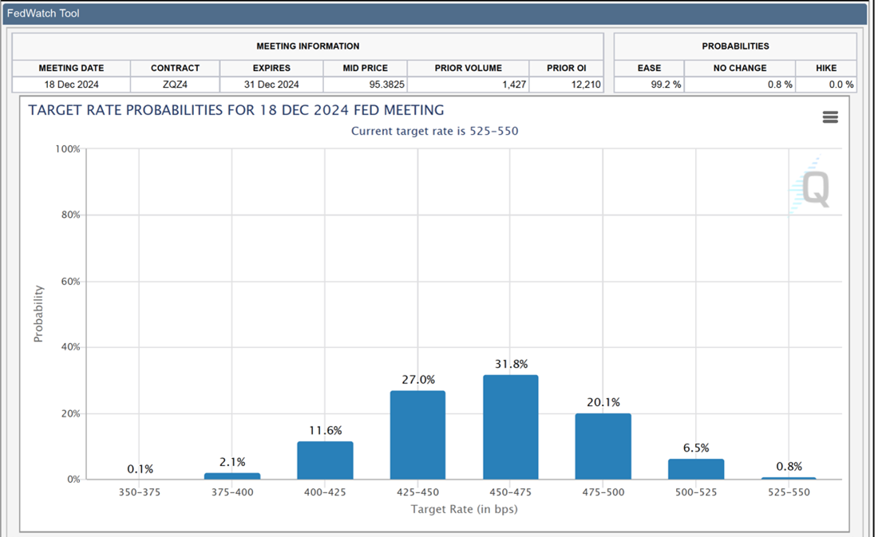Select the prior volume value 1,427
This screenshot has width=878, height=537.
468,85
